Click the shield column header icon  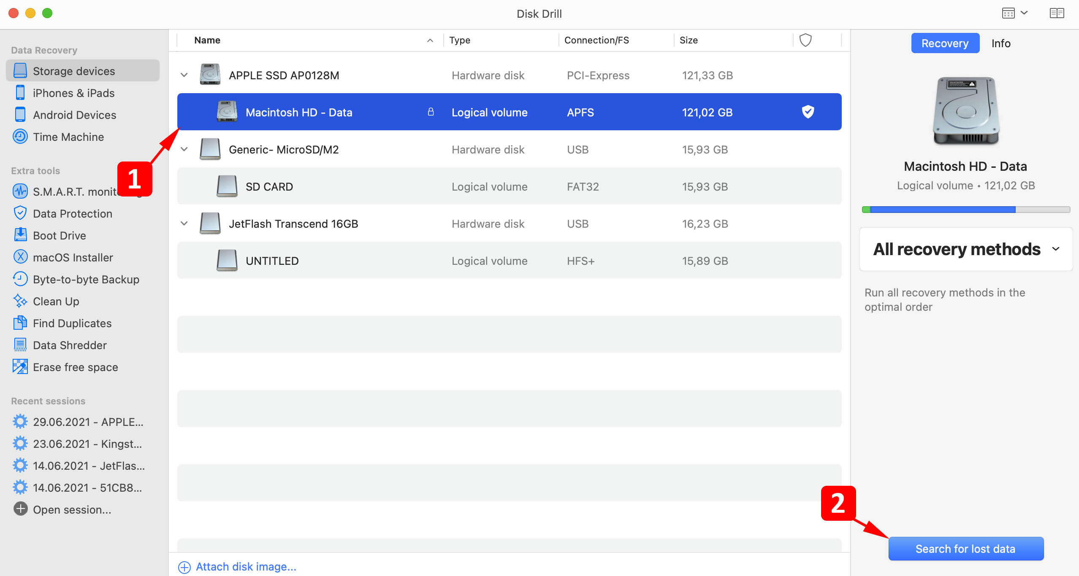pyautogui.click(x=805, y=40)
